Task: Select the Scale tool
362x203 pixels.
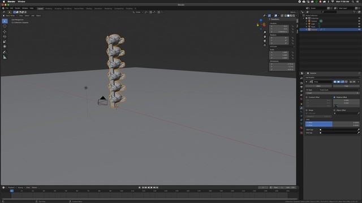Action: click(5, 42)
